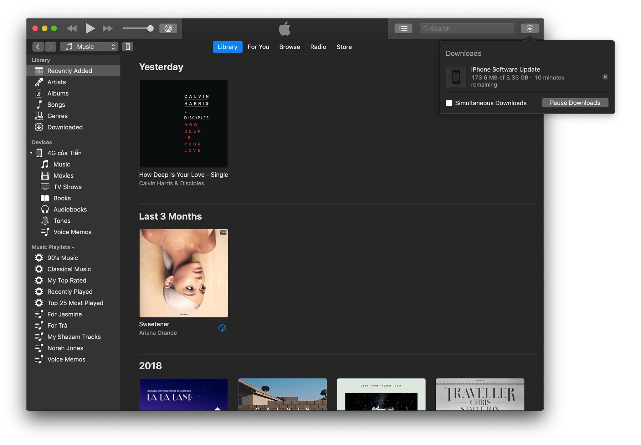Open the Traveller Chris Stapleton album
The image size is (641, 445).
point(480,394)
